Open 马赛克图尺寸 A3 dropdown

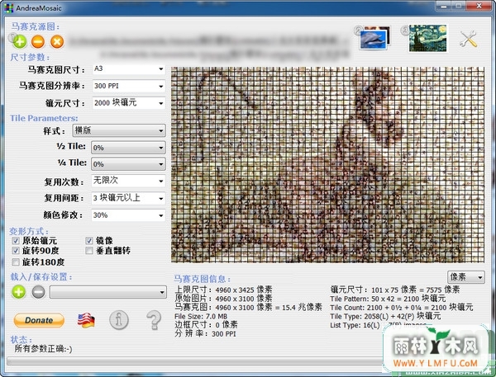[129, 69]
